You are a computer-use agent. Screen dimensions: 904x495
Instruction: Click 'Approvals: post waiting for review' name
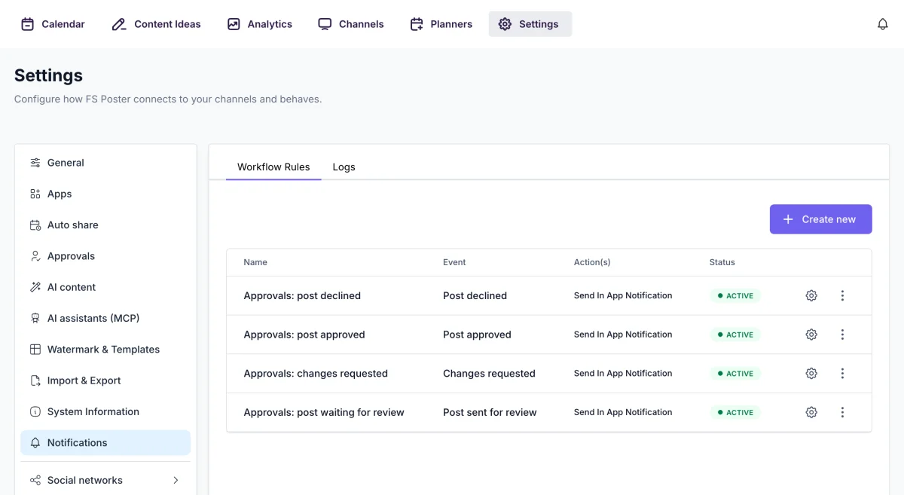pyautogui.click(x=324, y=412)
